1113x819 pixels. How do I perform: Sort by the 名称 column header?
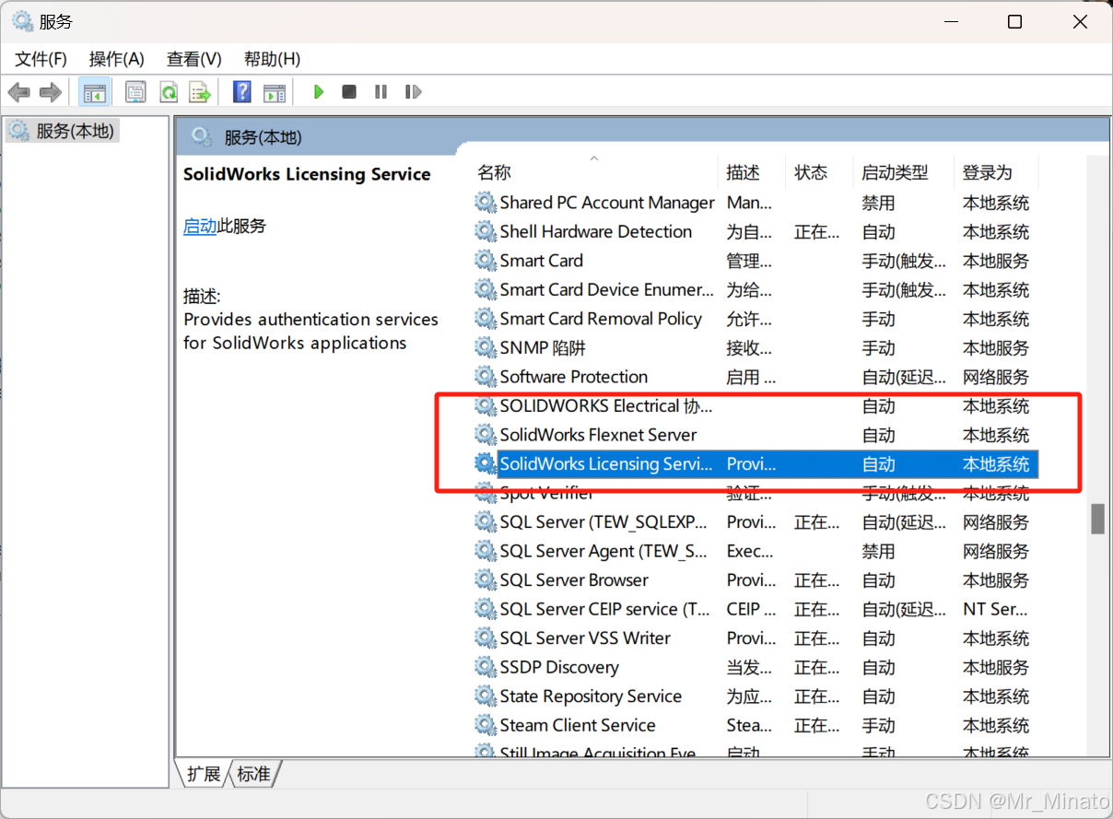click(593, 172)
